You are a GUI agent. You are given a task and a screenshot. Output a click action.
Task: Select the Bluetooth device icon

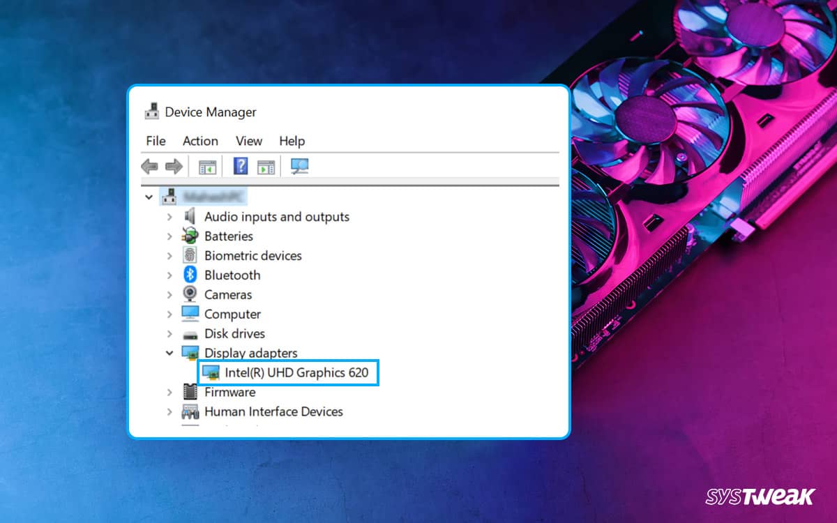(x=190, y=275)
